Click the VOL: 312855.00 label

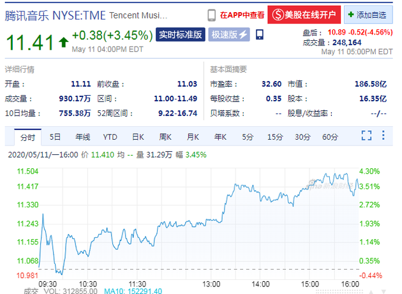pos(70,291)
